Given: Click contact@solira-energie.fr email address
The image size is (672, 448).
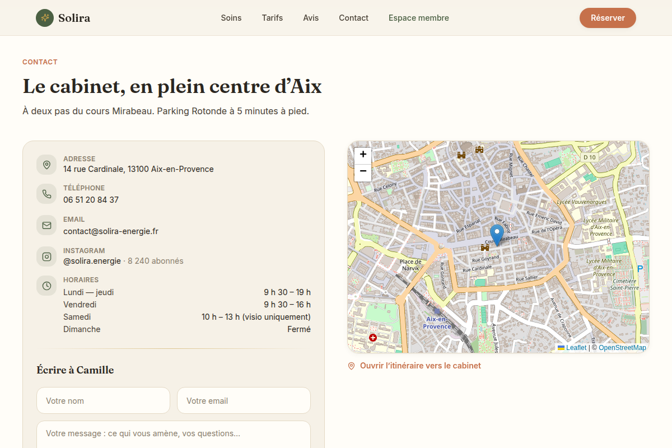Looking at the screenshot, I should point(111,231).
